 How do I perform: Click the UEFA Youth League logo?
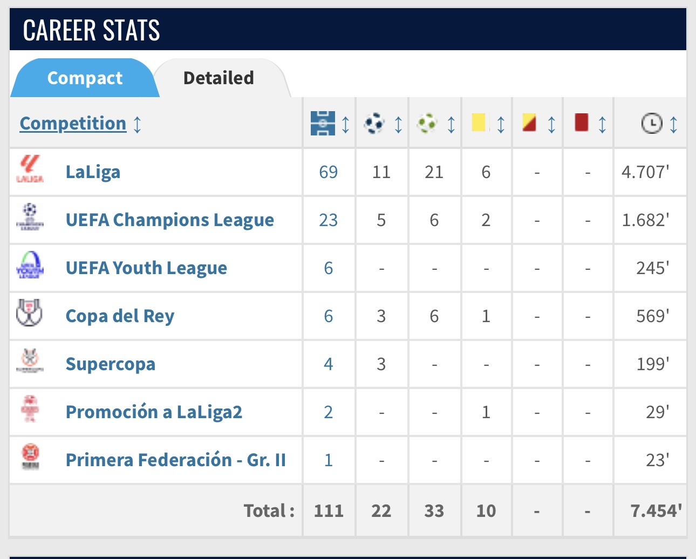(x=30, y=265)
